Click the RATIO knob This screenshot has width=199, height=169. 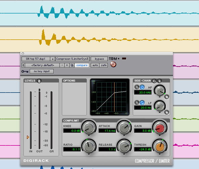tap(89, 146)
